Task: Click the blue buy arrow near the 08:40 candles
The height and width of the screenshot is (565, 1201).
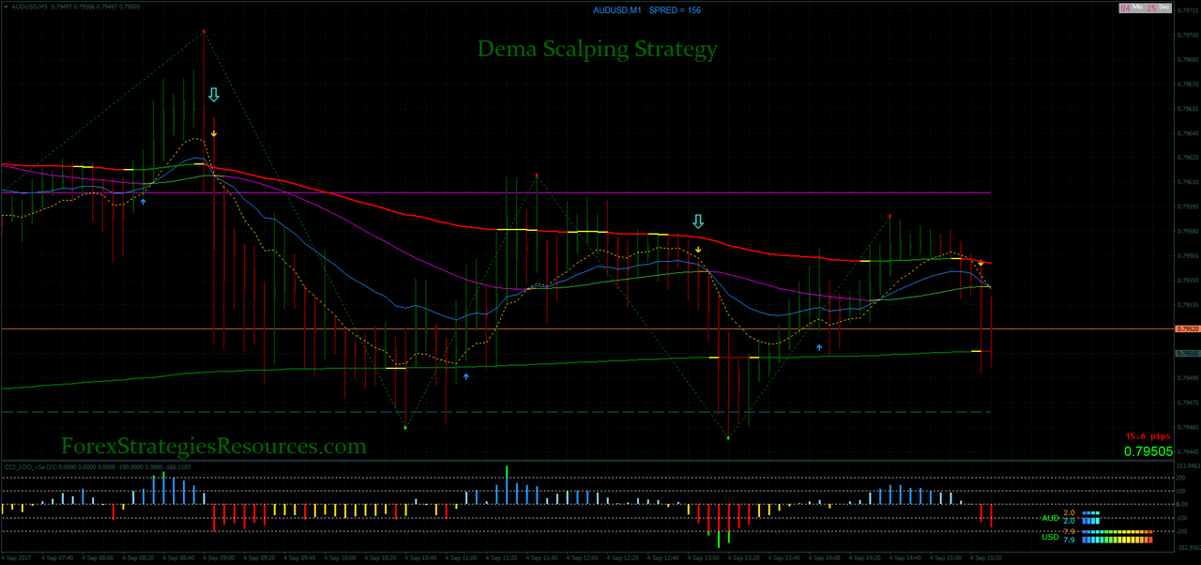Action: pos(144,201)
